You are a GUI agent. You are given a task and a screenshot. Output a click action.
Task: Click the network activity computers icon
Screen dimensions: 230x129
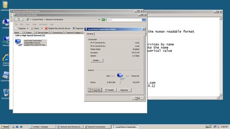120,76
